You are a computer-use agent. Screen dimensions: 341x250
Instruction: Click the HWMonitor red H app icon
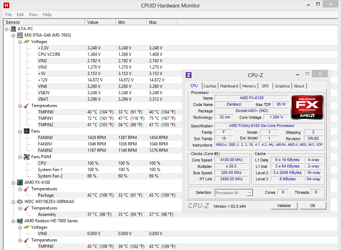(6, 5)
